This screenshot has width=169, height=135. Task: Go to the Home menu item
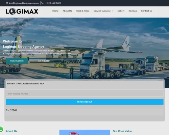click(55, 11)
